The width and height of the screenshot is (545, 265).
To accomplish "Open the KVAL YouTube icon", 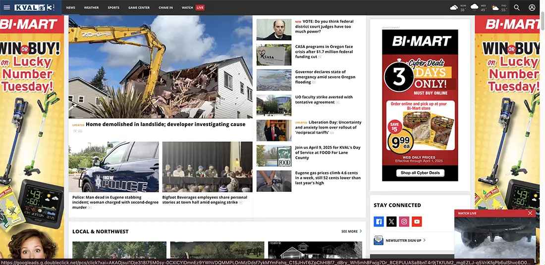I will [417, 221].
